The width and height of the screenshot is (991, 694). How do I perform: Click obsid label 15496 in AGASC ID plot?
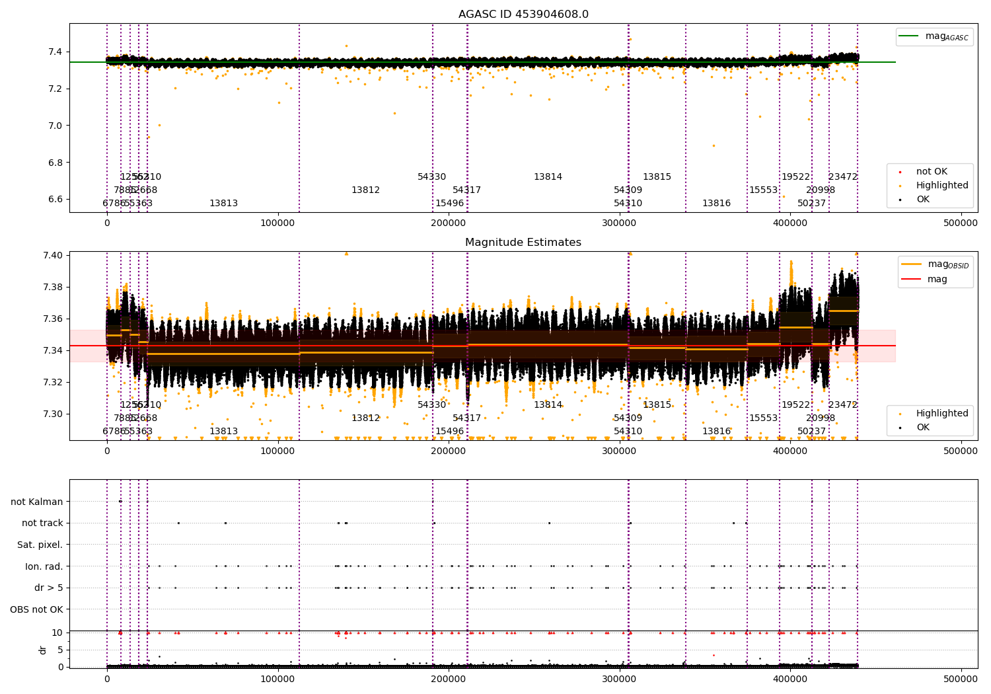coord(449,204)
